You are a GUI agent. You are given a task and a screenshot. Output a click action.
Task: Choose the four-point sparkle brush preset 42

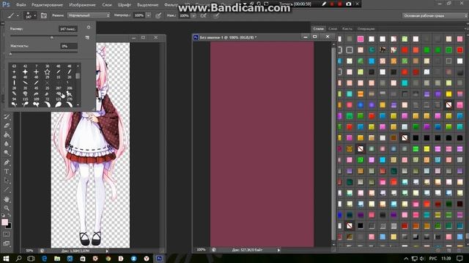point(25,72)
